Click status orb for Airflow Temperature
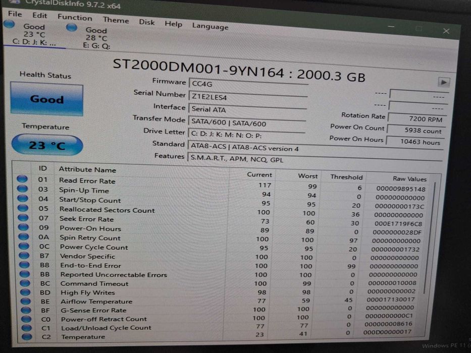 [x=26, y=301]
